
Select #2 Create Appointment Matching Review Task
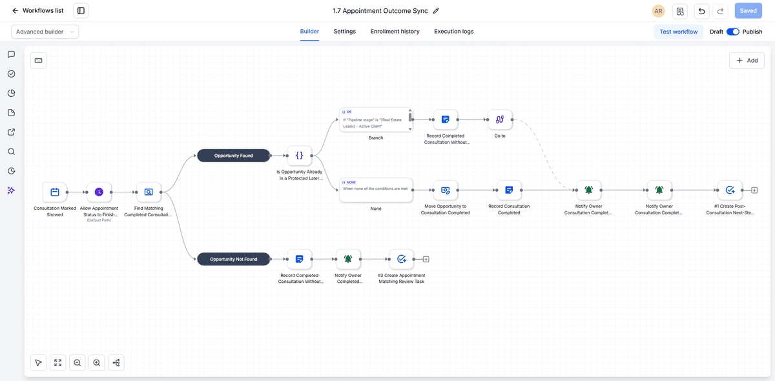[401, 259]
